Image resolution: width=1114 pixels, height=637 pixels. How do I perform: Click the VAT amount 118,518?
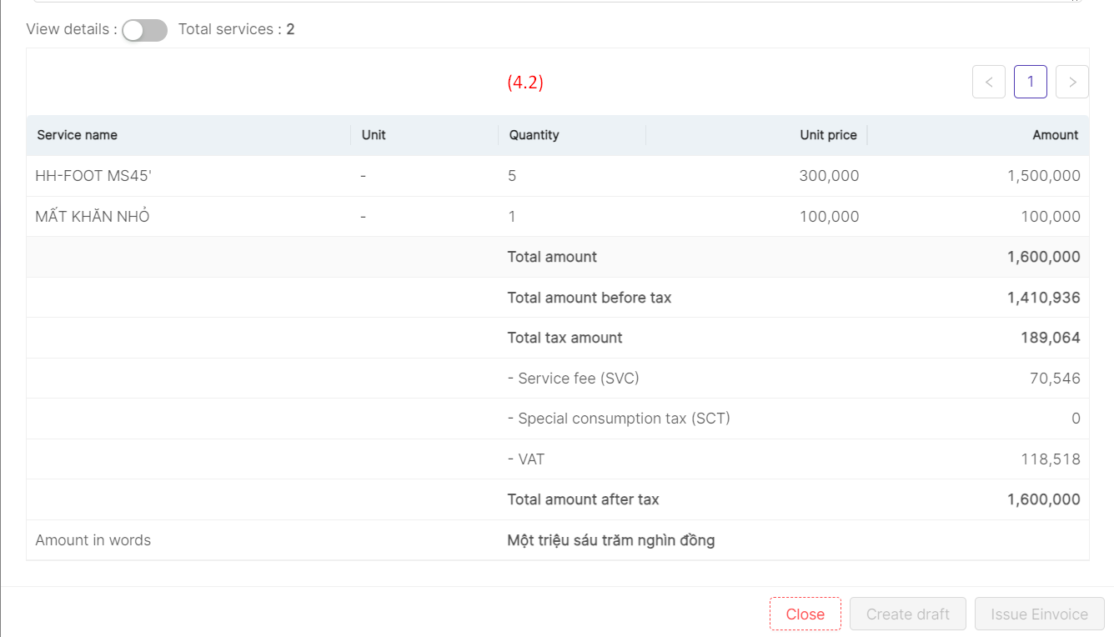pyautogui.click(x=1050, y=459)
